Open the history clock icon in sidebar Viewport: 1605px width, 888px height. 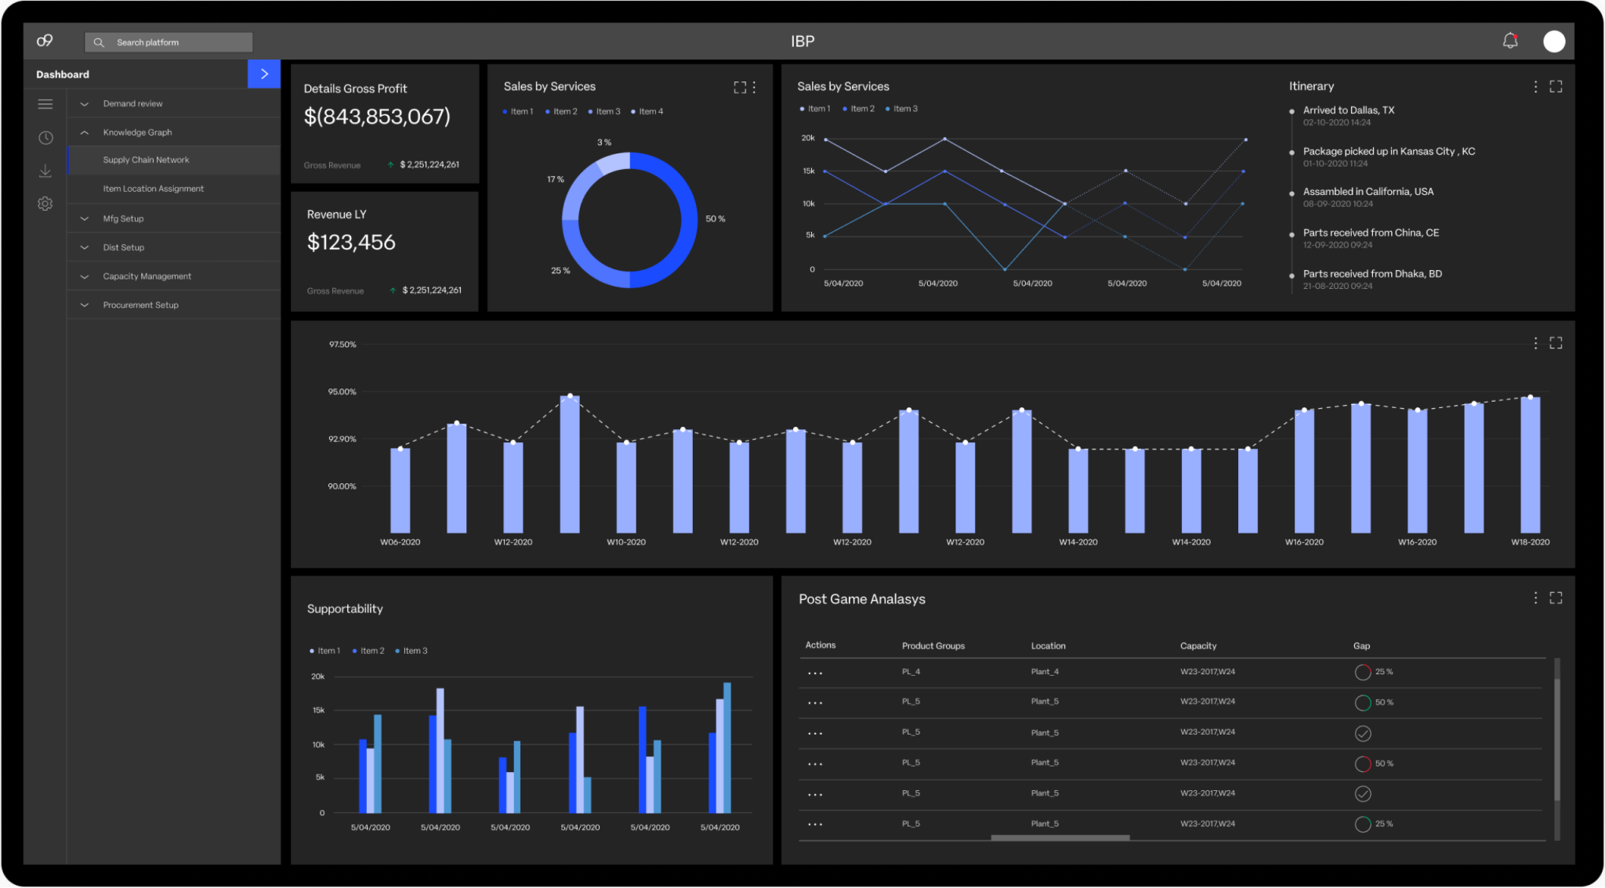[45, 137]
